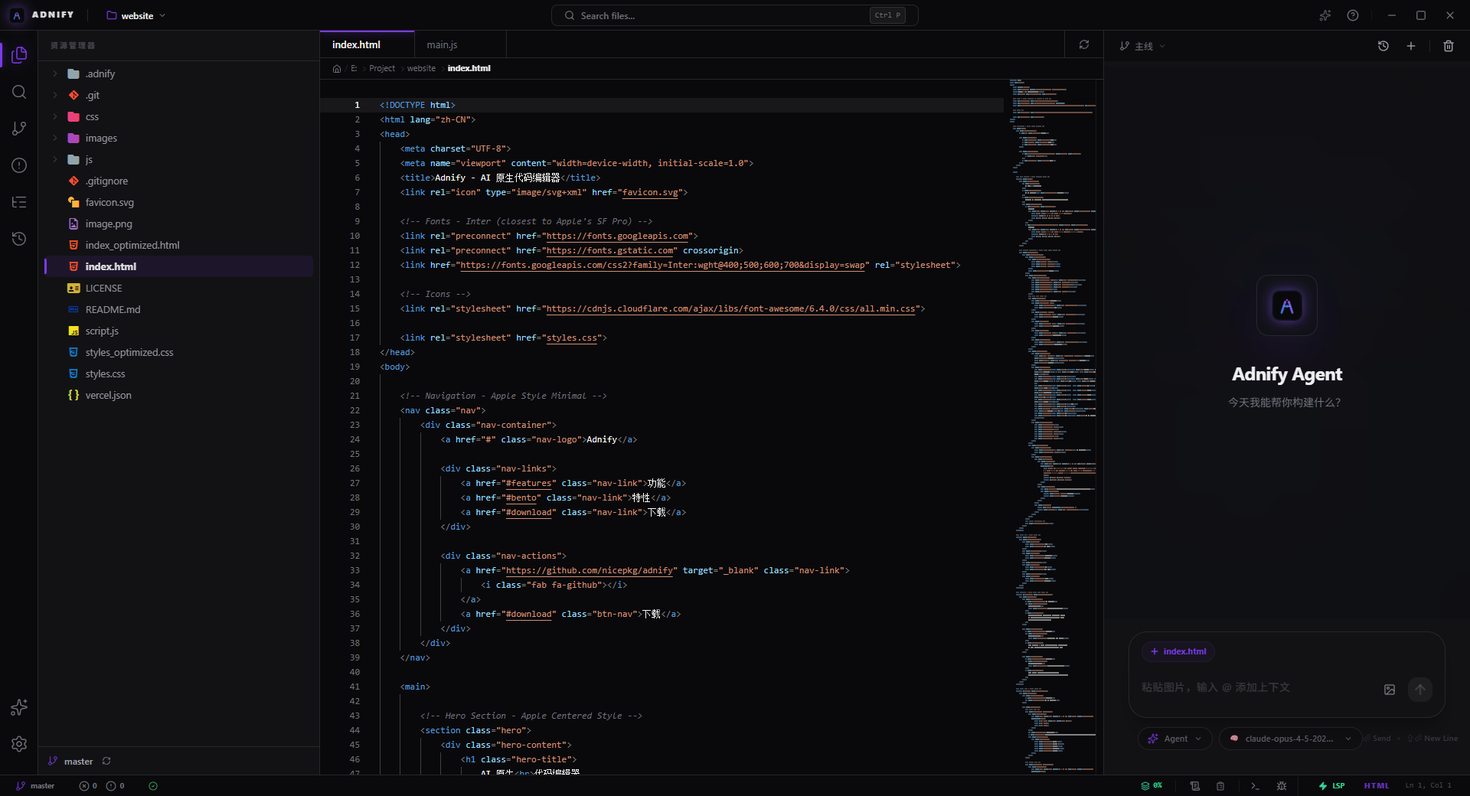The image size is (1470, 796).
Task: Refresh the editor with the reload icon
Action: point(1083,45)
